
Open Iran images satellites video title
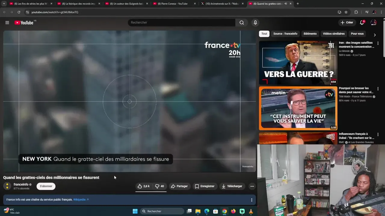(356, 45)
